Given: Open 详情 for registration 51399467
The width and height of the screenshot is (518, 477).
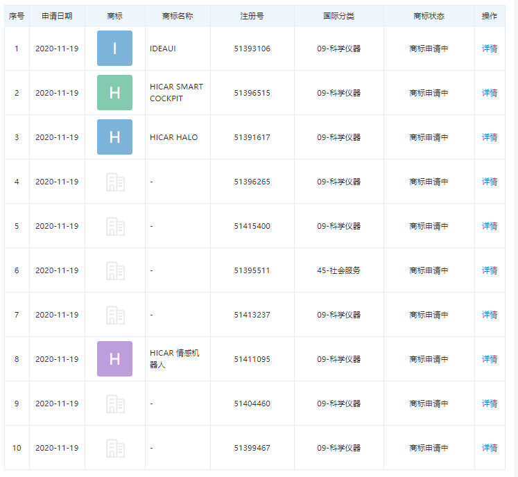Looking at the screenshot, I should pos(490,448).
